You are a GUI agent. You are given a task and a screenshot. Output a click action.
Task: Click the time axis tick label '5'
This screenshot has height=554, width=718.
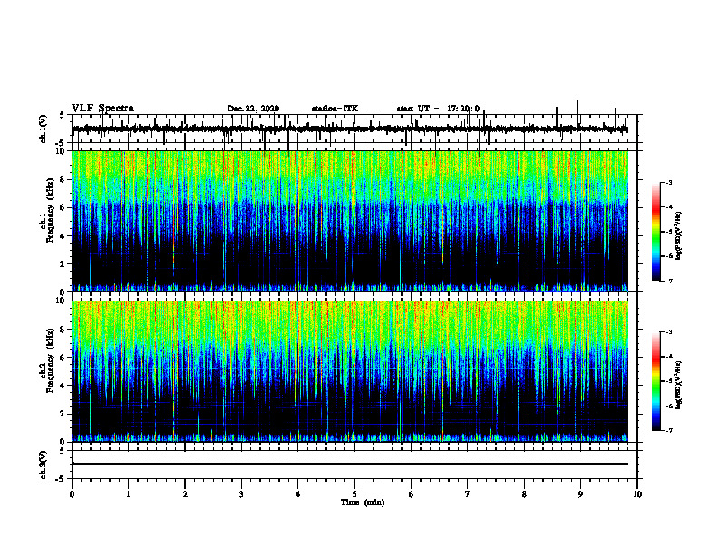point(354,494)
